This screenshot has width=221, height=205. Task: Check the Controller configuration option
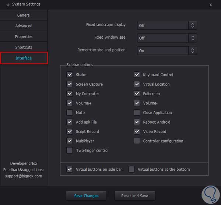point(137,141)
